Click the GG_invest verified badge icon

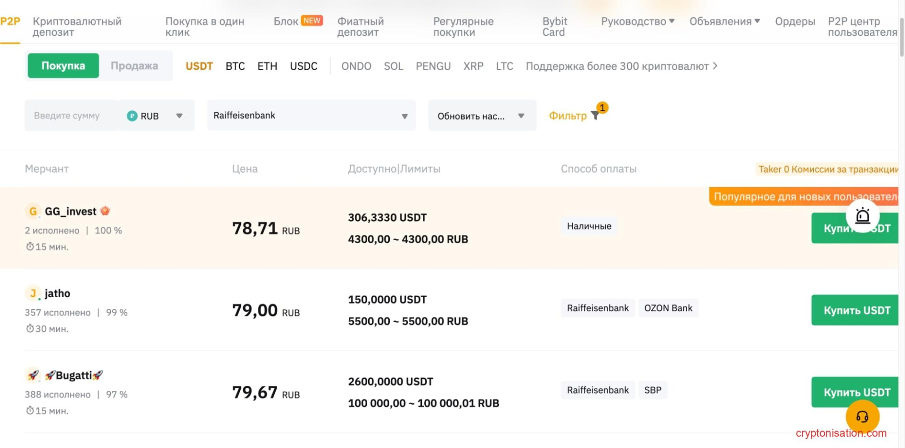pyautogui.click(x=105, y=211)
